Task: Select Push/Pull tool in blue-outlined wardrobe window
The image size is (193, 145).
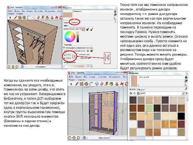Action: (117, 84)
